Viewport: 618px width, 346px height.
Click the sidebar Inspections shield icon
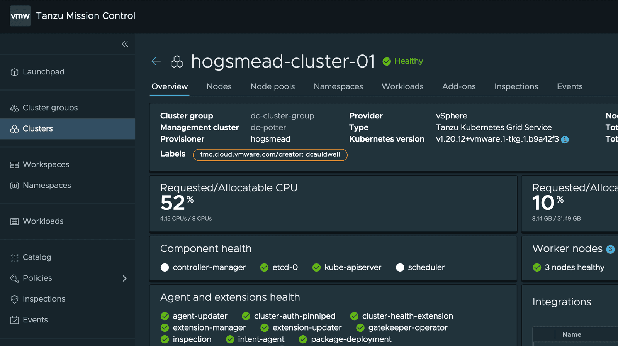point(15,299)
